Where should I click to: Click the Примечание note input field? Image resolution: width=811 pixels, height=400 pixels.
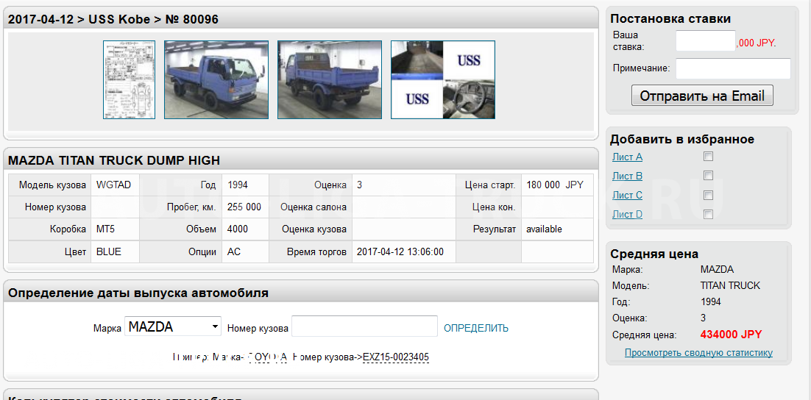(x=733, y=68)
